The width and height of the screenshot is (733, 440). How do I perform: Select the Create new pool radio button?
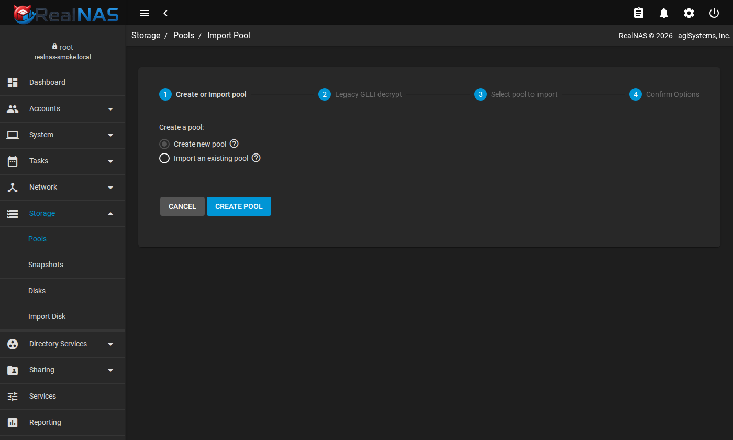click(164, 144)
